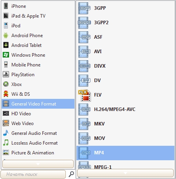Viewport: 176px width, 179px height.
Task: Click the DV format icon
Action: coord(84,81)
